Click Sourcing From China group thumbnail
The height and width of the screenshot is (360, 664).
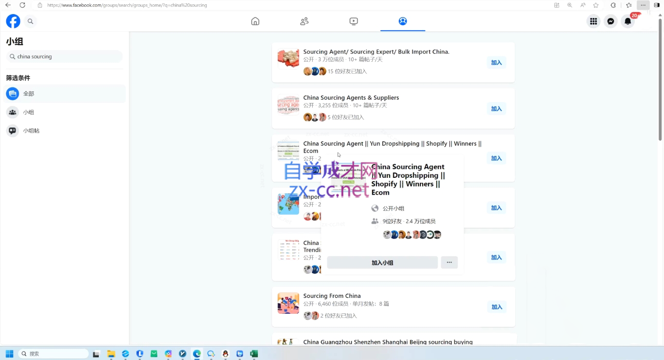point(288,303)
